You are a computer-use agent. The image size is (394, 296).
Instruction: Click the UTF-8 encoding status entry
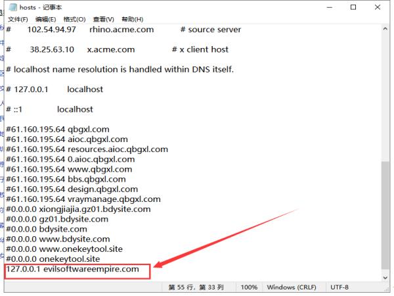click(339, 287)
